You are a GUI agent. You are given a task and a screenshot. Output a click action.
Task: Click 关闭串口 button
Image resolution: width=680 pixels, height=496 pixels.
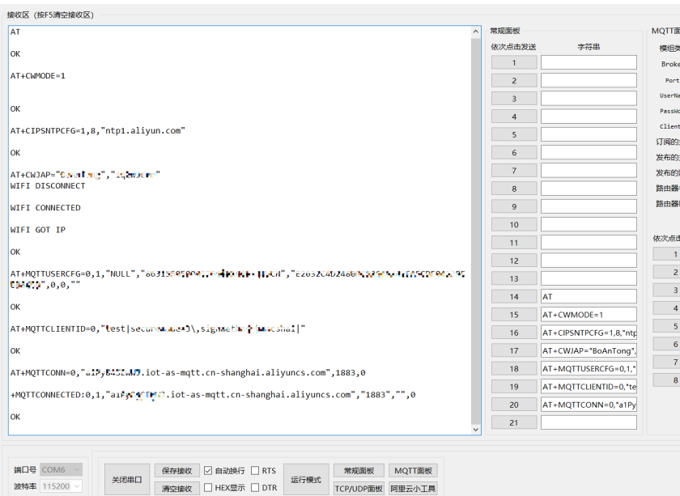pos(127,480)
